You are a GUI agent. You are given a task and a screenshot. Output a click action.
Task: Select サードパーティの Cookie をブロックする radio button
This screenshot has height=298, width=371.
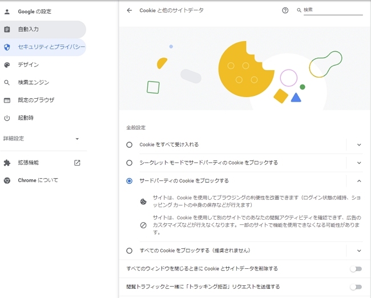coord(129,181)
